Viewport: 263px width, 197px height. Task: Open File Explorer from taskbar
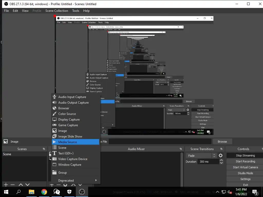click(x=31, y=192)
